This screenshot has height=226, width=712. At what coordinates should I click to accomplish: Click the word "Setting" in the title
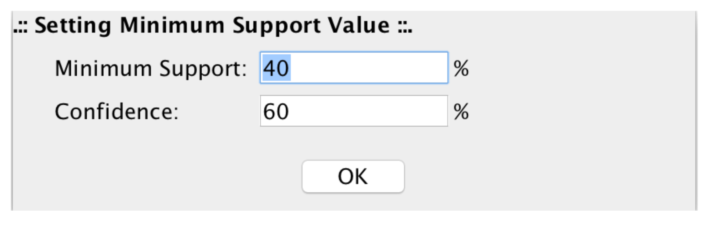[73, 26]
